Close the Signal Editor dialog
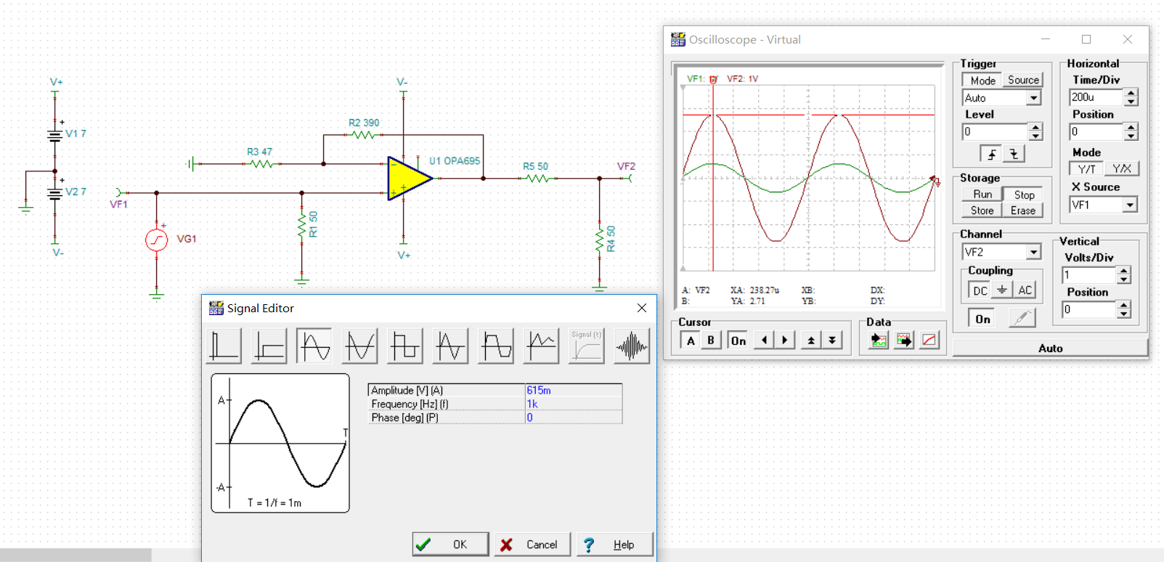This screenshot has height=562, width=1164. [642, 308]
